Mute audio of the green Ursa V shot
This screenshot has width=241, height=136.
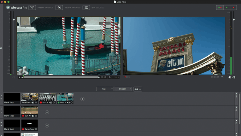point(68,102)
